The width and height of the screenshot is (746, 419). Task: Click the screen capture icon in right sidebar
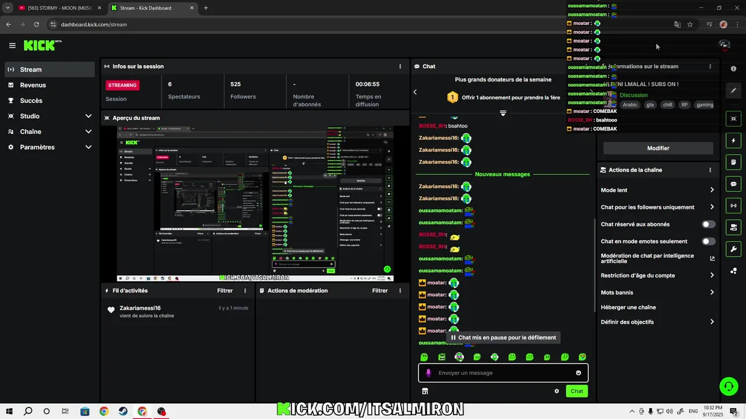click(x=733, y=119)
